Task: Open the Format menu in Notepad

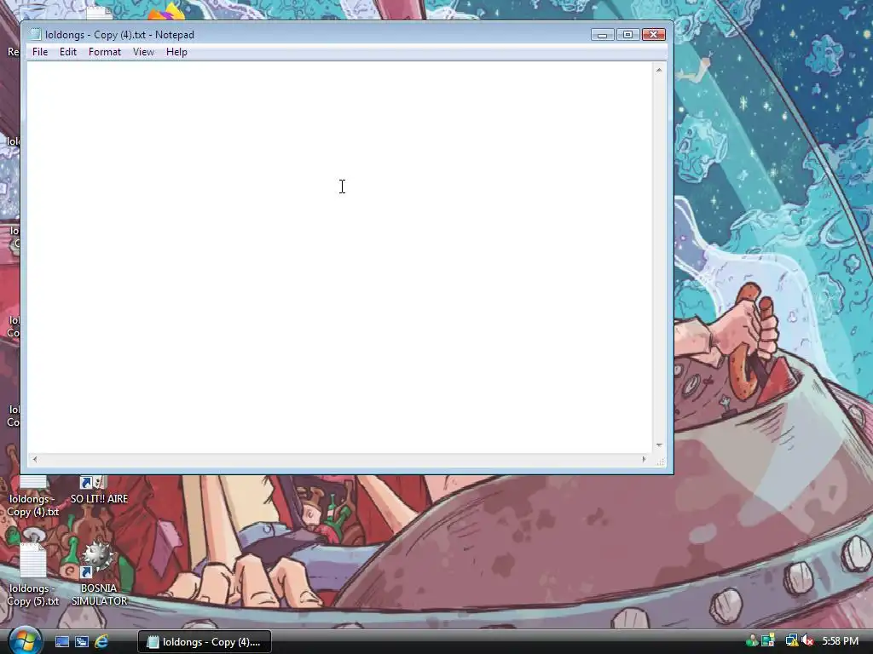Action: (105, 52)
